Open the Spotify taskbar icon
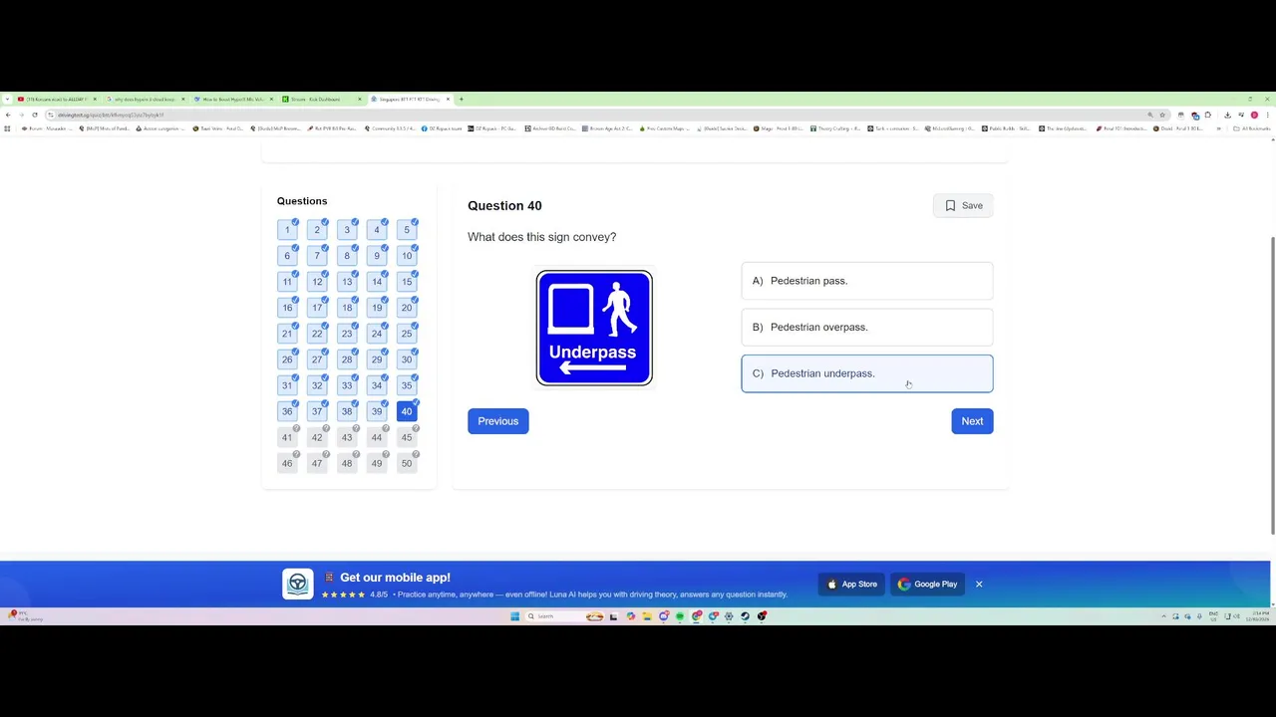 (x=680, y=616)
